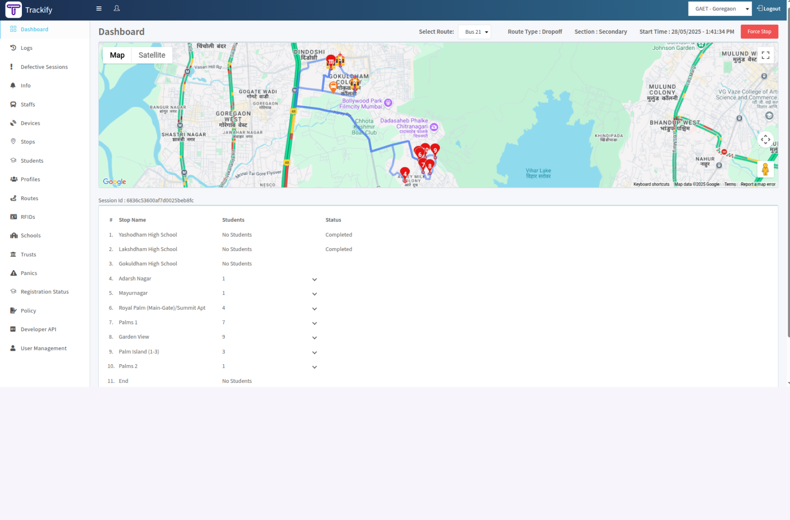Viewport: 790px width, 520px height.
Task: Click the Developer API icon
Action: [x=13, y=329]
